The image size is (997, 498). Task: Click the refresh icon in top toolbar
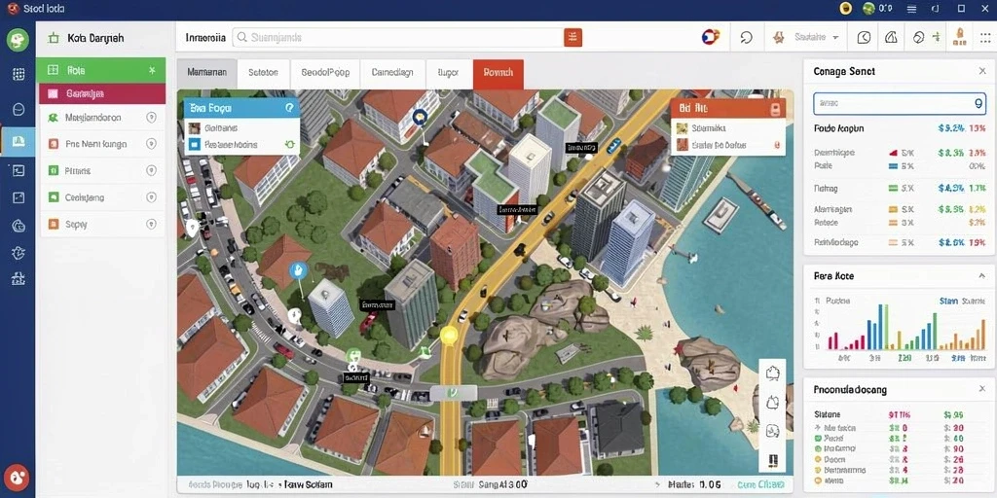[x=747, y=38]
